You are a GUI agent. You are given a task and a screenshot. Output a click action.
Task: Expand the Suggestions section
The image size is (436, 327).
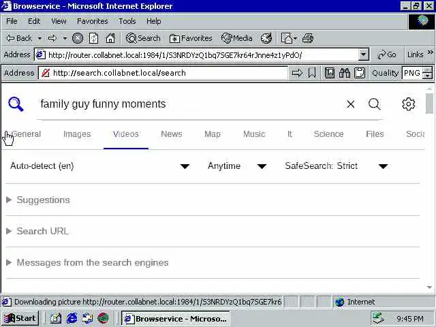click(x=38, y=200)
